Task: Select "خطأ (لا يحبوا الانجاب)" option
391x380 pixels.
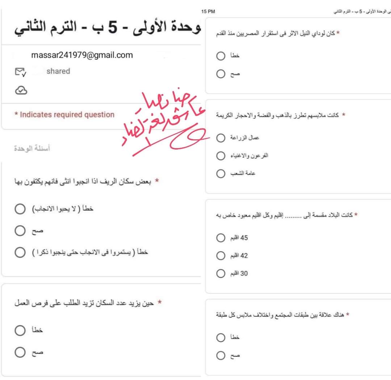Action: tap(20, 209)
